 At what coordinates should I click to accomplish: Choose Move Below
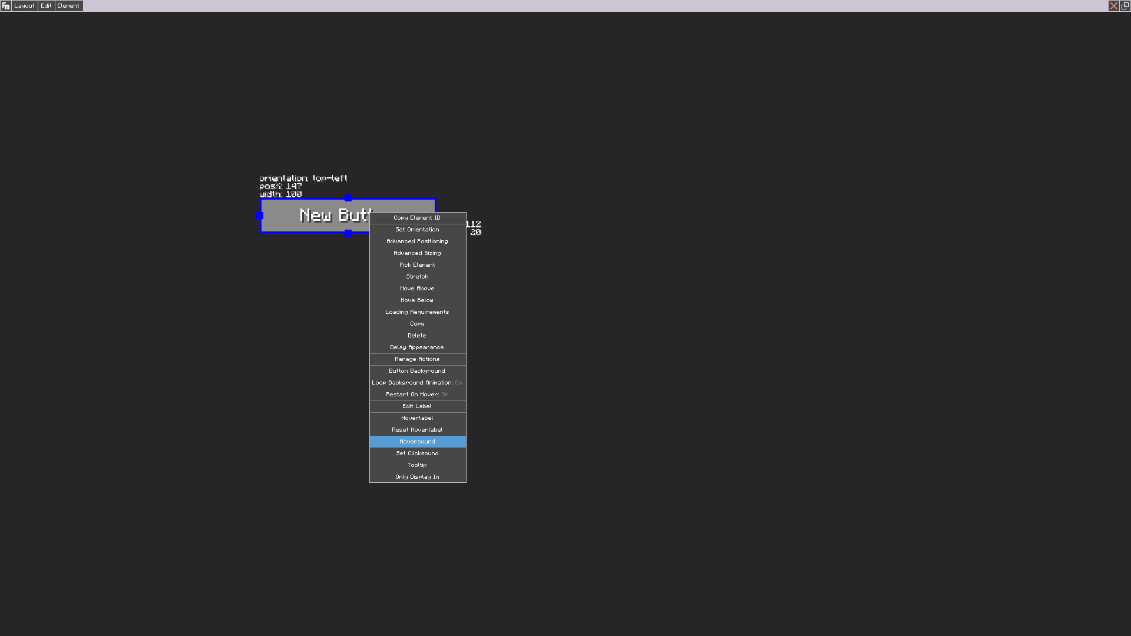(418, 300)
